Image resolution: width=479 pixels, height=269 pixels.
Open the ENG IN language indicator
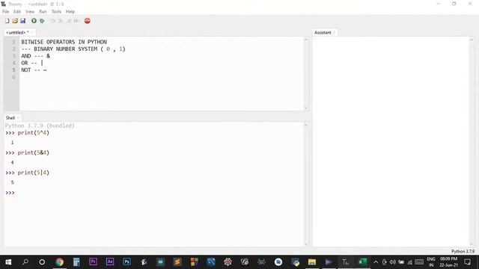(431, 262)
